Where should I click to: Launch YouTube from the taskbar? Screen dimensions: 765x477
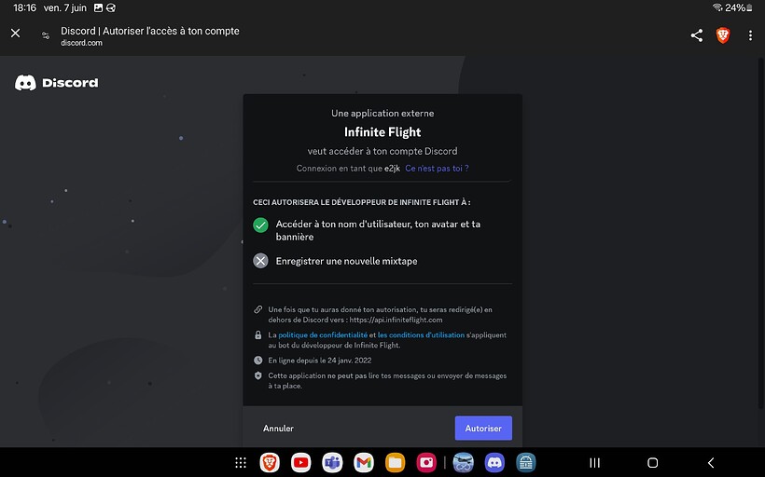(x=301, y=463)
